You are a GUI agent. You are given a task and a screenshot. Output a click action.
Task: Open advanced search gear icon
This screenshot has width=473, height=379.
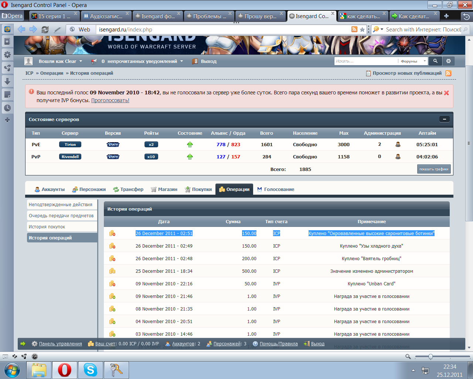448,61
